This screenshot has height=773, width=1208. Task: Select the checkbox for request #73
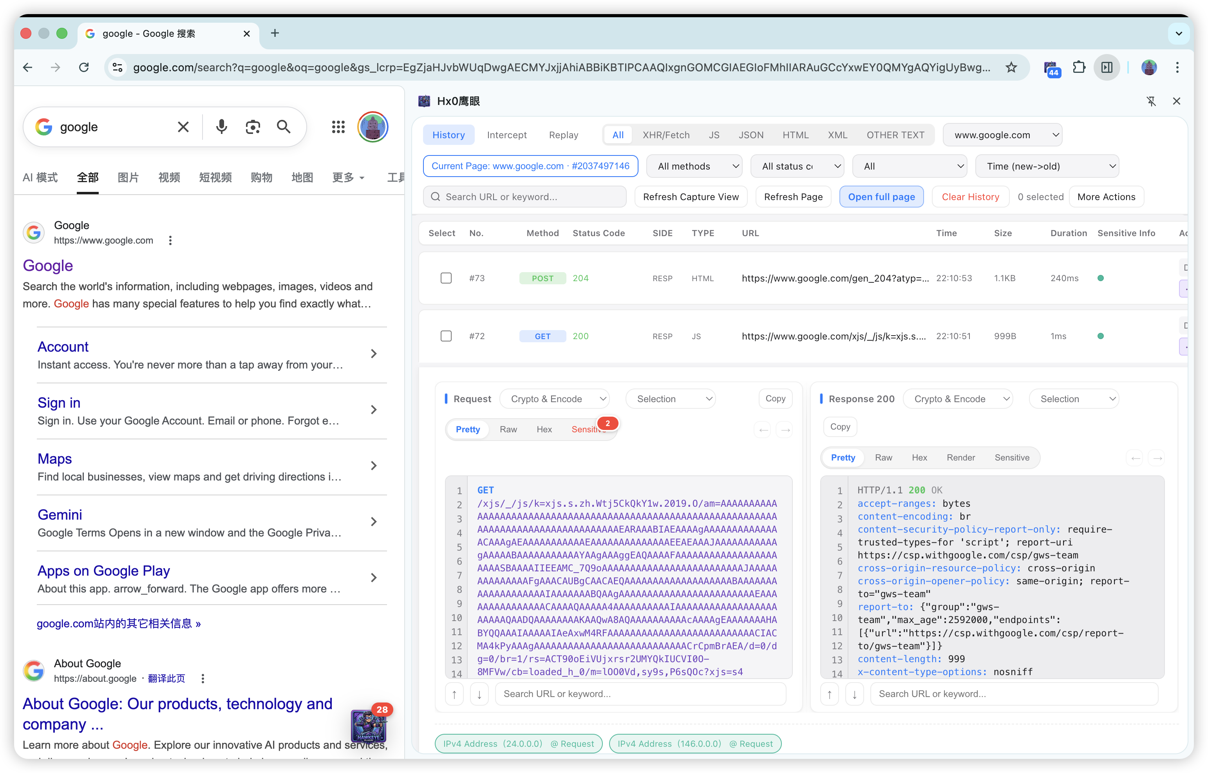[x=446, y=278]
